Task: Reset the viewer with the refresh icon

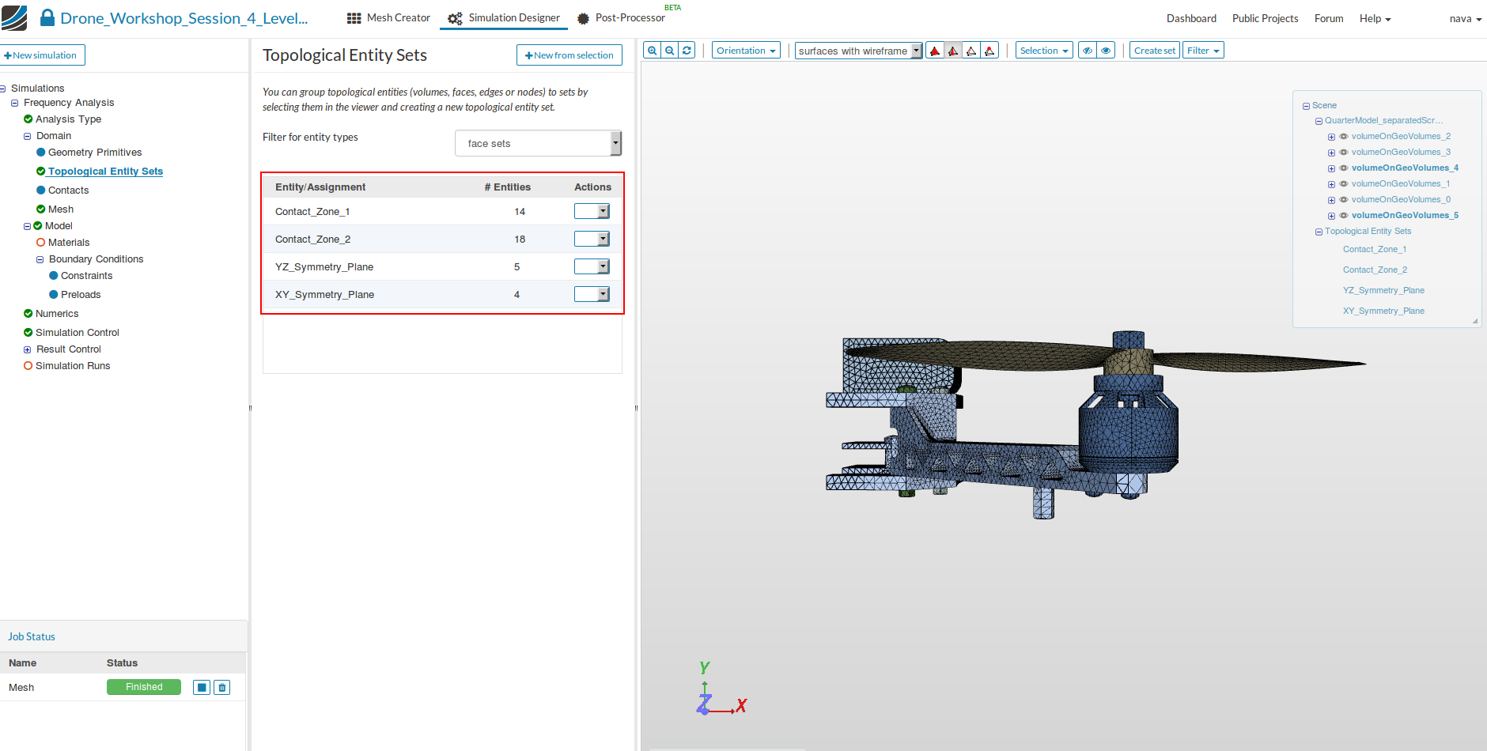Action: (687, 51)
